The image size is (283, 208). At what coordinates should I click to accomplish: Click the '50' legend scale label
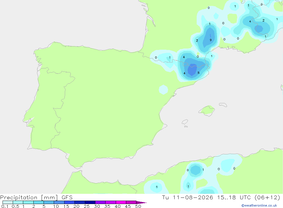pyautogui.click(x=138, y=206)
